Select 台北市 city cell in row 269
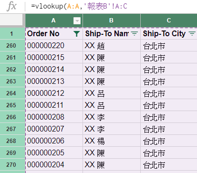Image resolution: width=197 pixels, height=173 pixels. (x=169, y=153)
